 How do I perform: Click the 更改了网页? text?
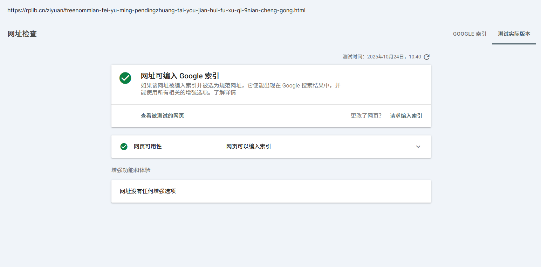(x=366, y=116)
